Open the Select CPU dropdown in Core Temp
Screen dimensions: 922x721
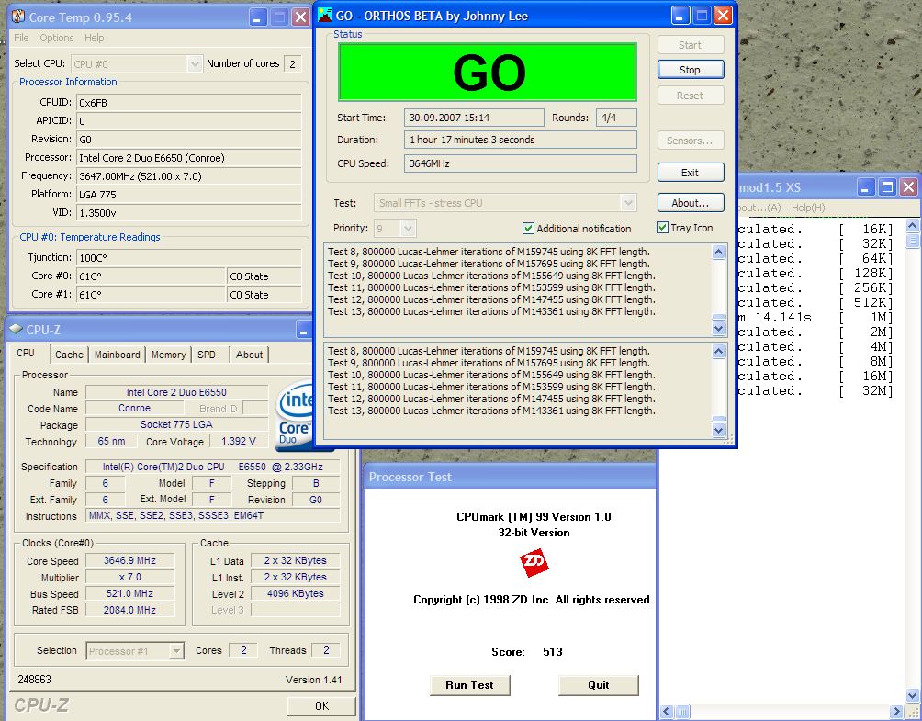click(195, 63)
